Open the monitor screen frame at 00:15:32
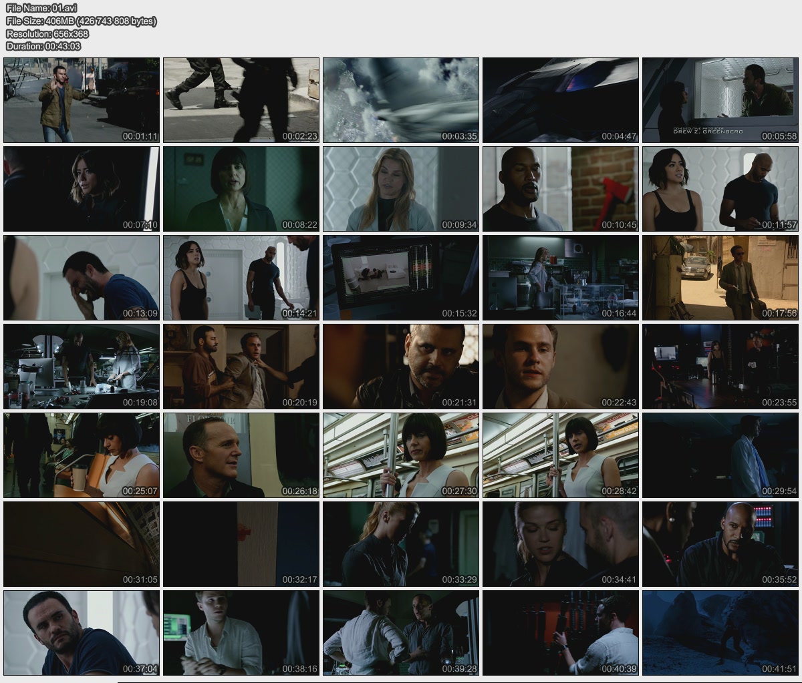 click(x=401, y=278)
